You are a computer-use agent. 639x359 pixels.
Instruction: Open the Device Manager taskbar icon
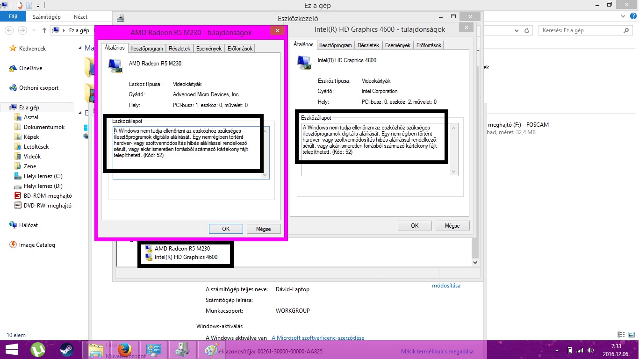(183, 350)
